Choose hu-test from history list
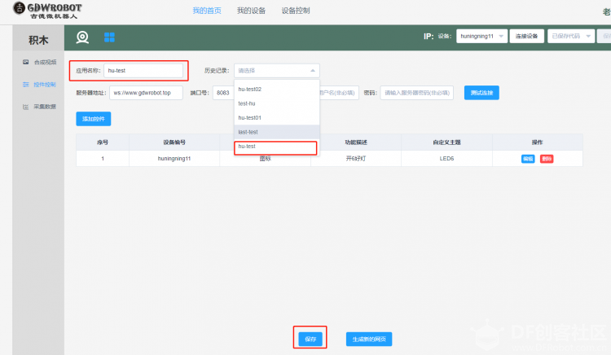Screen dimensions: 611x355 point(277,147)
